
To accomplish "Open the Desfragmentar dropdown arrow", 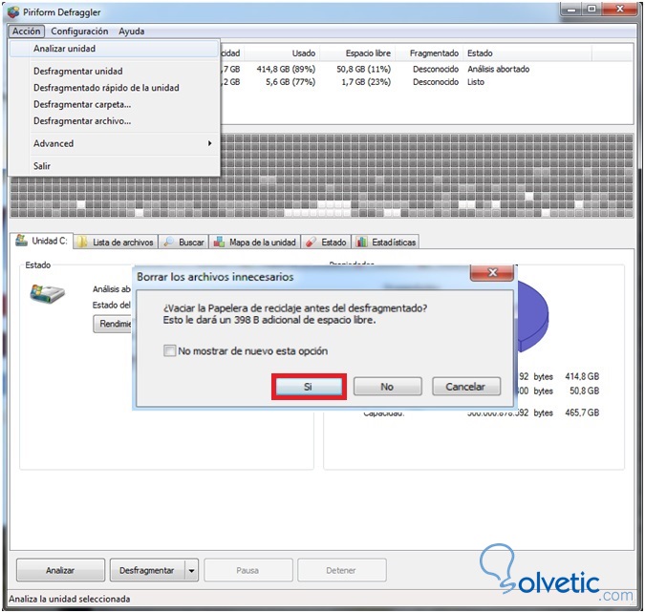I will pos(192,570).
